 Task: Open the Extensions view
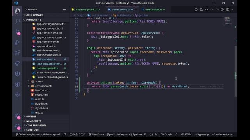click(x=17, y=53)
